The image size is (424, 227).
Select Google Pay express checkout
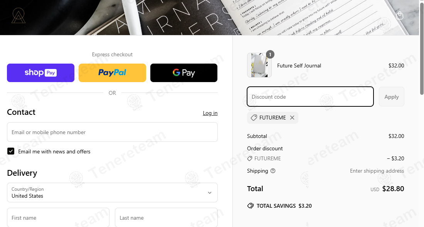pyautogui.click(x=184, y=73)
